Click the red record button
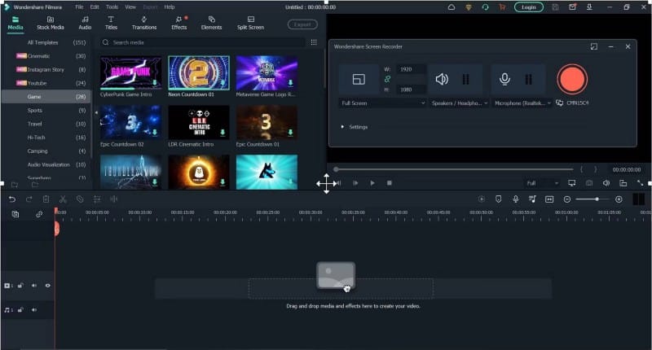Image resolution: width=652 pixels, height=350 pixels. tap(572, 79)
